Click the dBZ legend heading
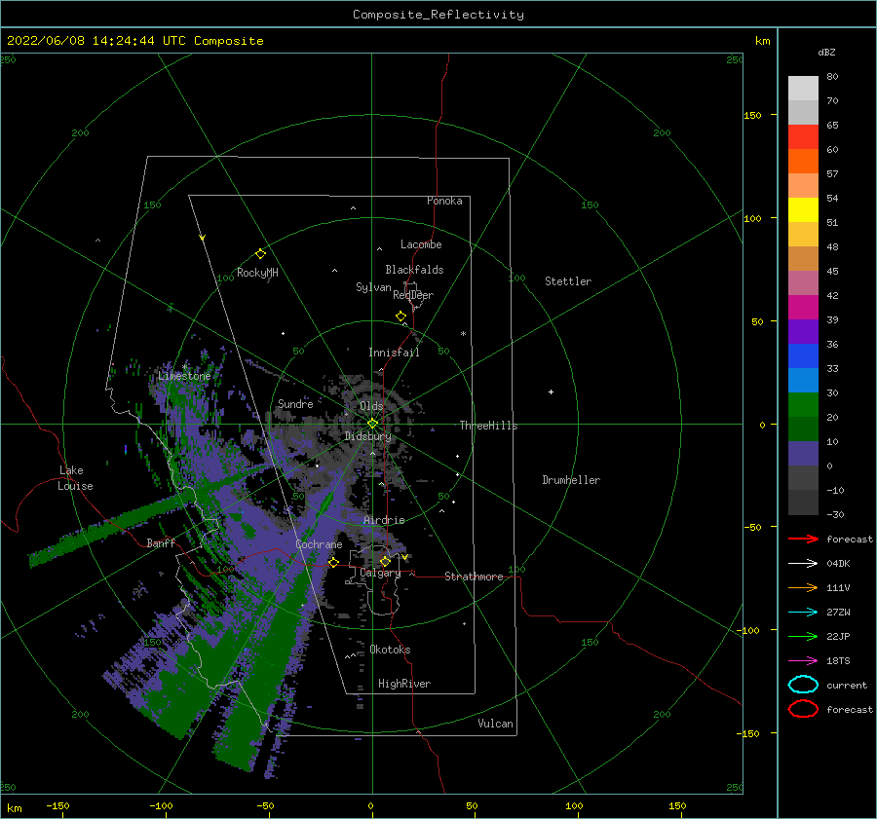This screenshot has height=819, width=877. [x=826, y=52]
